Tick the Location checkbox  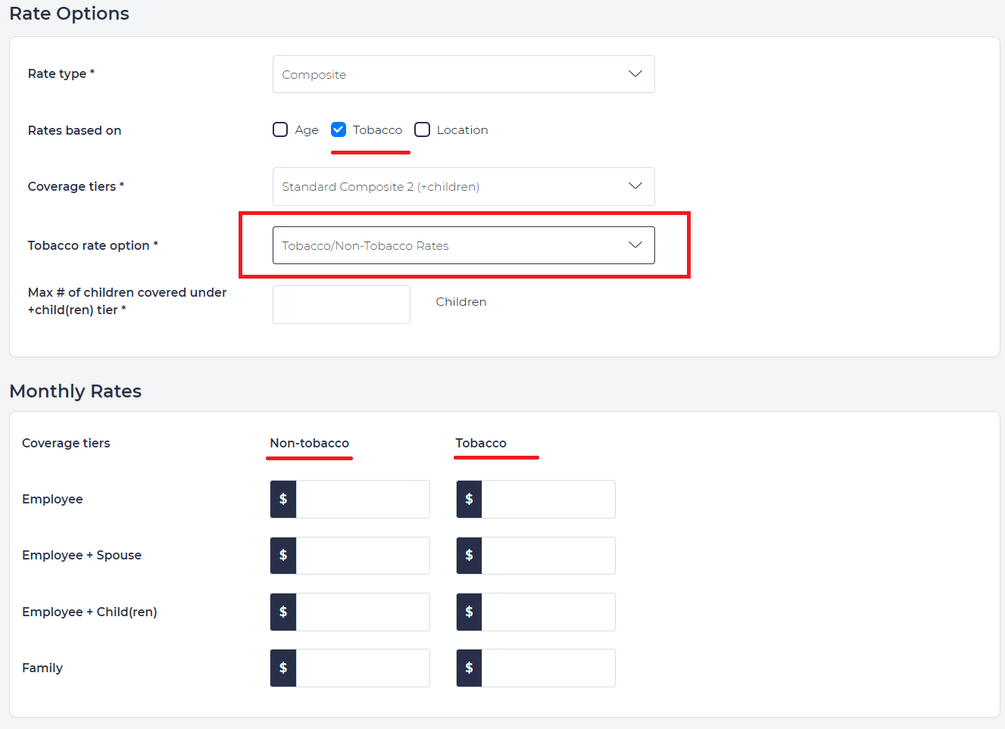(x=423, y=129)
